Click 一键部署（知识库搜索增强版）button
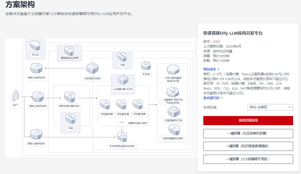 pos(248,146)
